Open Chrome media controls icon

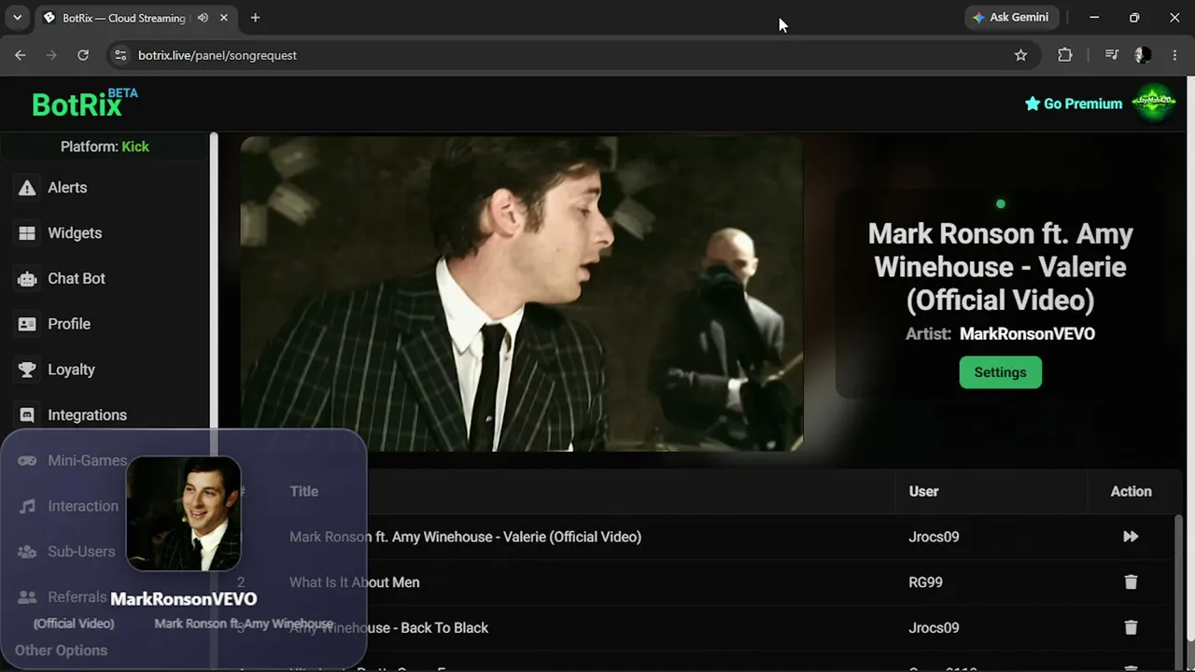pyautogui.click(x=1111, y=55)
